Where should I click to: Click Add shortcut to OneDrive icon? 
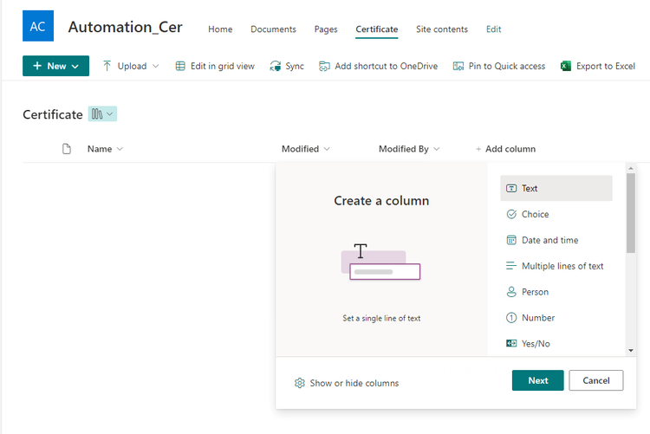[x=324, y=66]
